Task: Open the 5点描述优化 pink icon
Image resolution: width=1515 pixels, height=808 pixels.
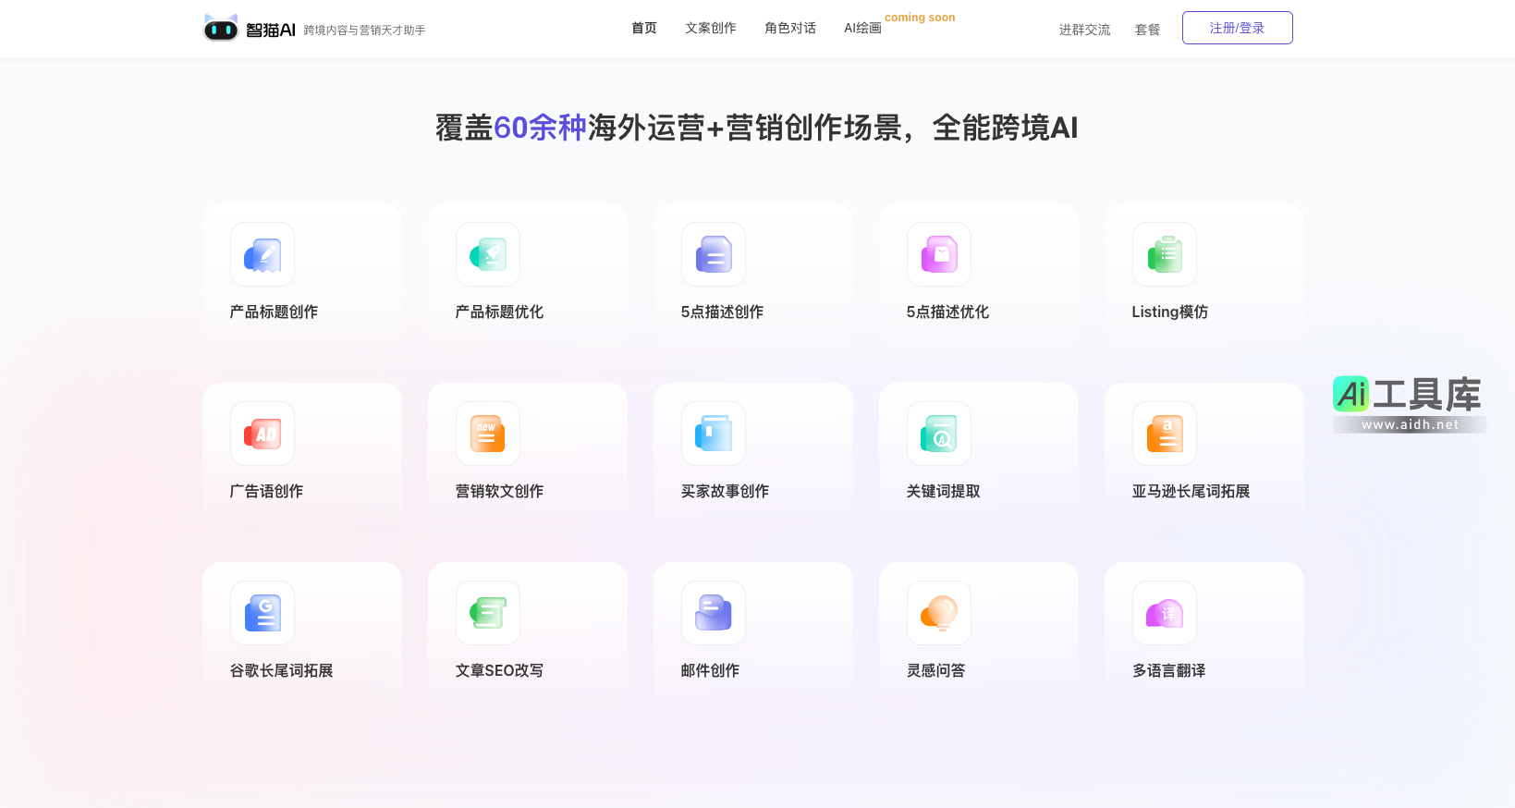Action: [939, 254]
